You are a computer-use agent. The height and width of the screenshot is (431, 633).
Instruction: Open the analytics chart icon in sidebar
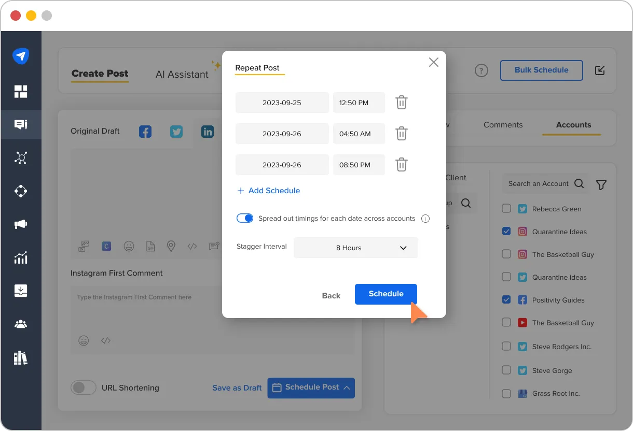click(21, 257)
